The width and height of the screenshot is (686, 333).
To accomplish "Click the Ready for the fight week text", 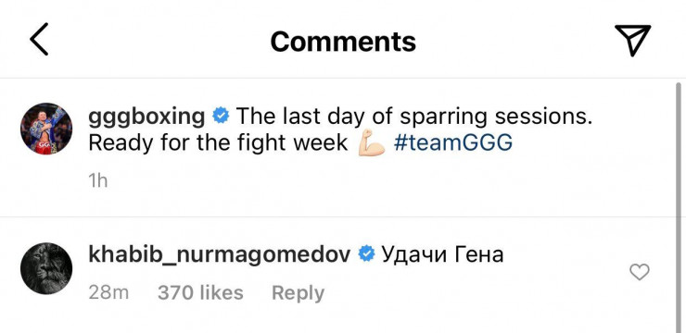I will pyautogui.click(x=218, y=143).
